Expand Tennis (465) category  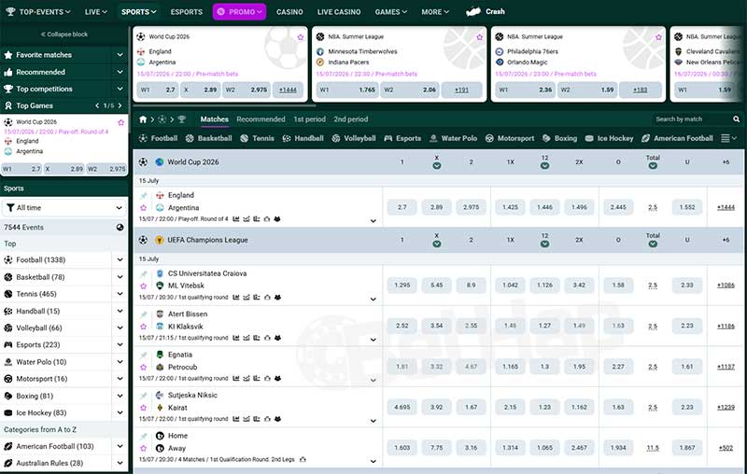(120, 294)
